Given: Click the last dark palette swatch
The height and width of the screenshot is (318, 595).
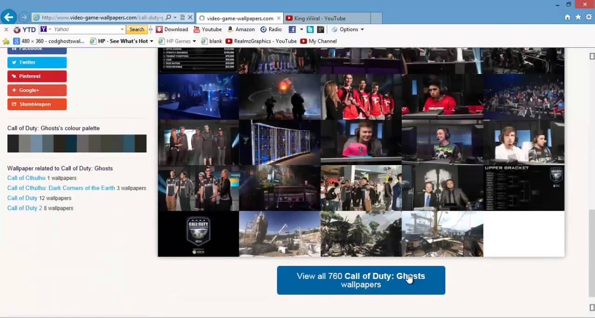Looking at the screenshot, I should (141, 144).
